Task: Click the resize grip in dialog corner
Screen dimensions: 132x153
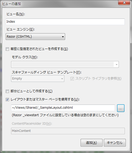Action: 129,150
